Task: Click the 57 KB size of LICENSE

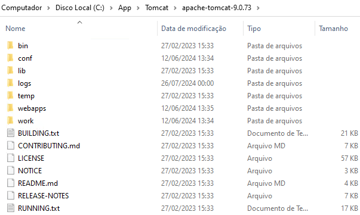Action: click(x=349, y=158)
